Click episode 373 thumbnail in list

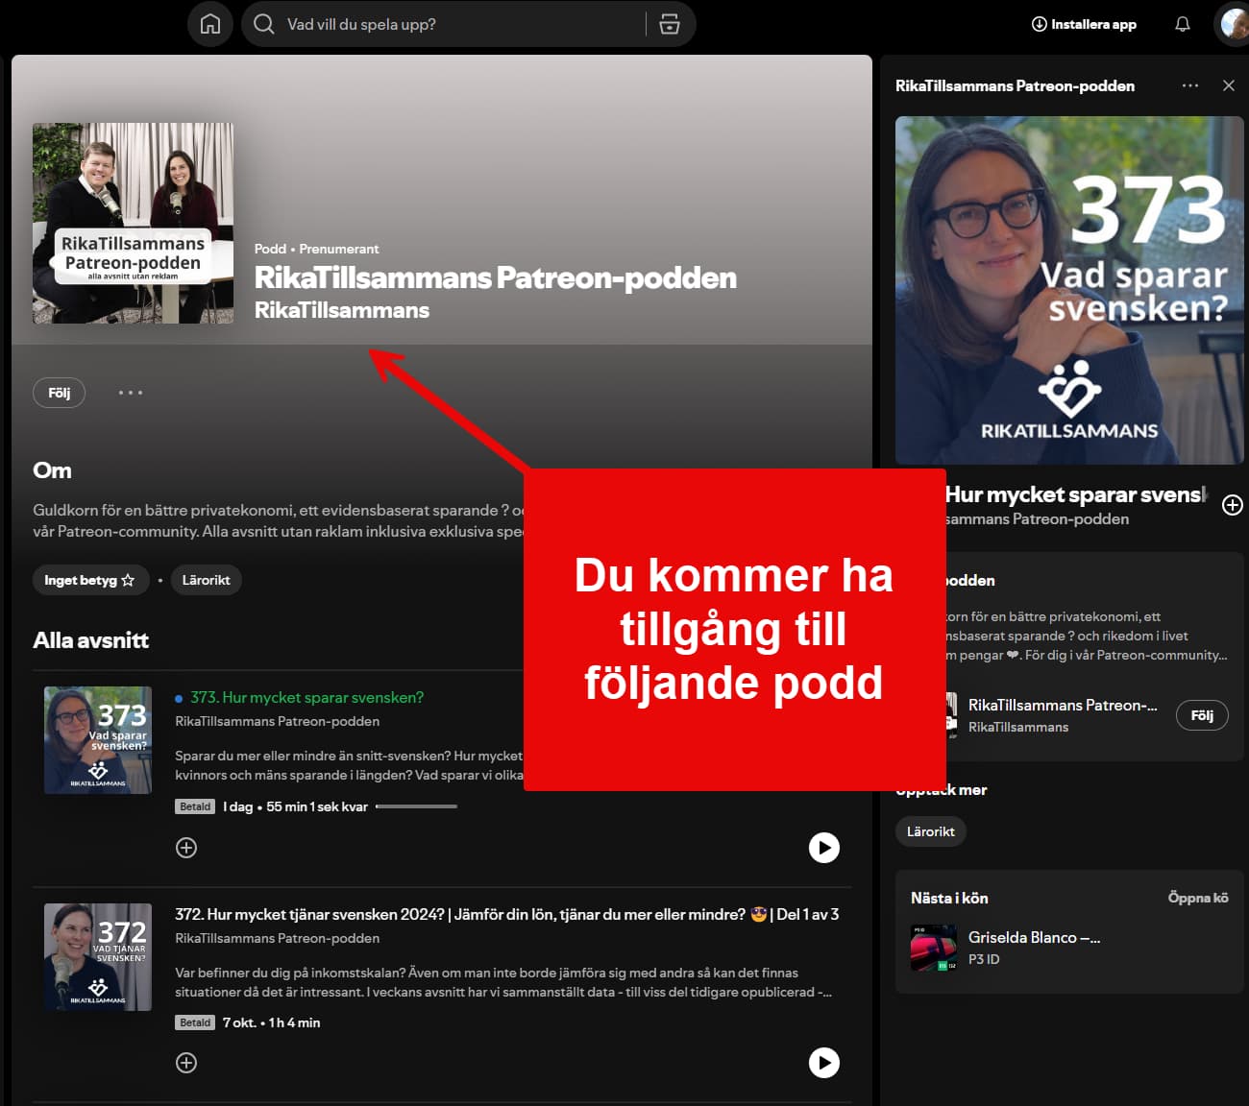tap(98, 740)
